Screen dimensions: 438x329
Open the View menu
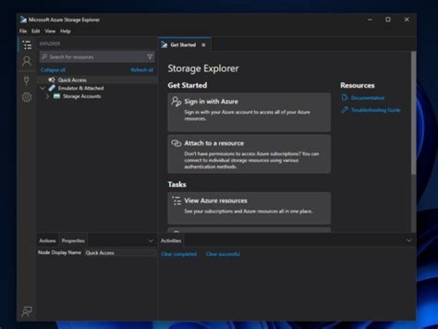[x=50, y=31]
